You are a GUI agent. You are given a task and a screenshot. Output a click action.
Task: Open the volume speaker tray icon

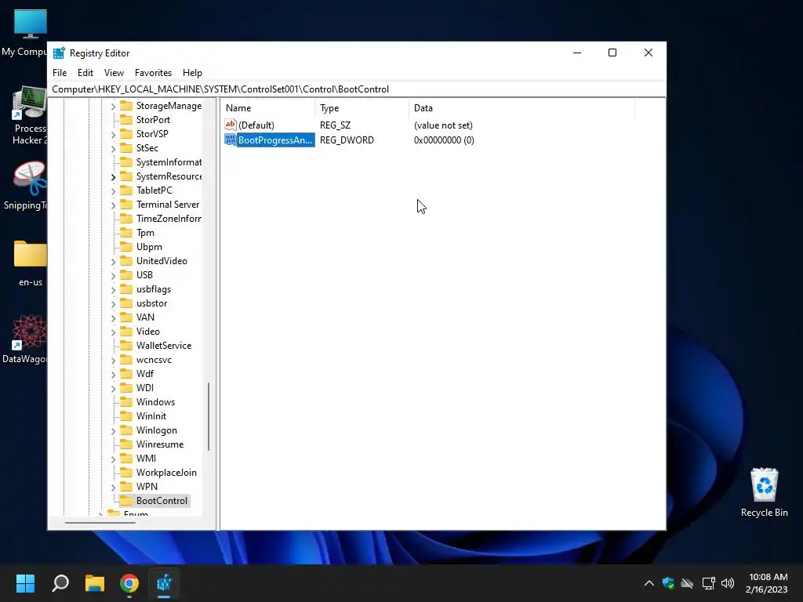point(727,583)
